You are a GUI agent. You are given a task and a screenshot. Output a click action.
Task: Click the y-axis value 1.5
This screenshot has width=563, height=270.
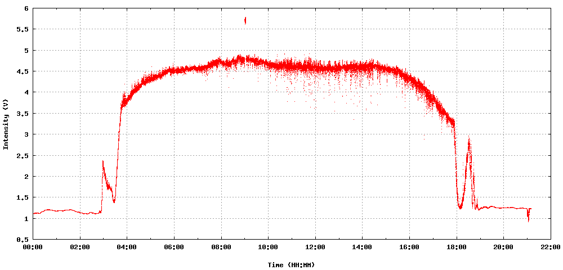23,197
